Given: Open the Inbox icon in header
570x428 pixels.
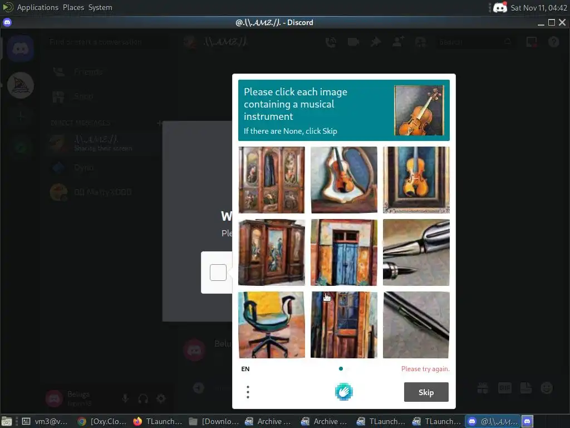Looking at the screenshot, I should (x=532, y=42).
